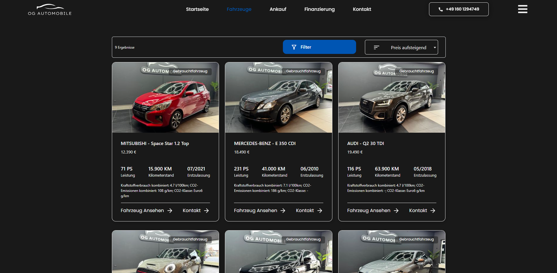This screenshot has width=557, height=273.
Task: Click the Audi Q2 30 TDI title
Action: (366, 143)
